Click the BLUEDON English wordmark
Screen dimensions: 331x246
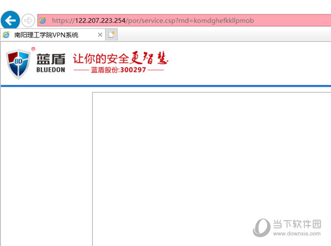tap(50, 71)
